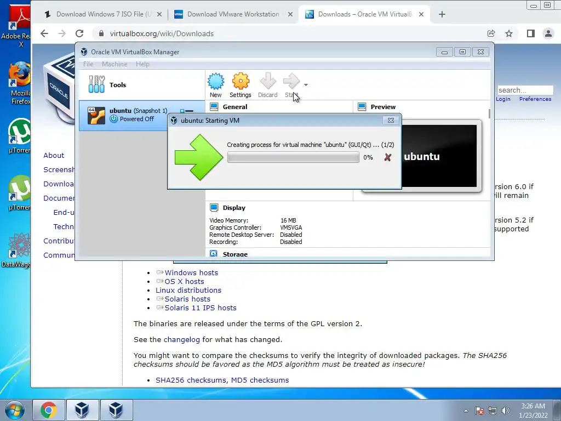Open the Help menu in VirtualBox Manager

pos(142,64)
